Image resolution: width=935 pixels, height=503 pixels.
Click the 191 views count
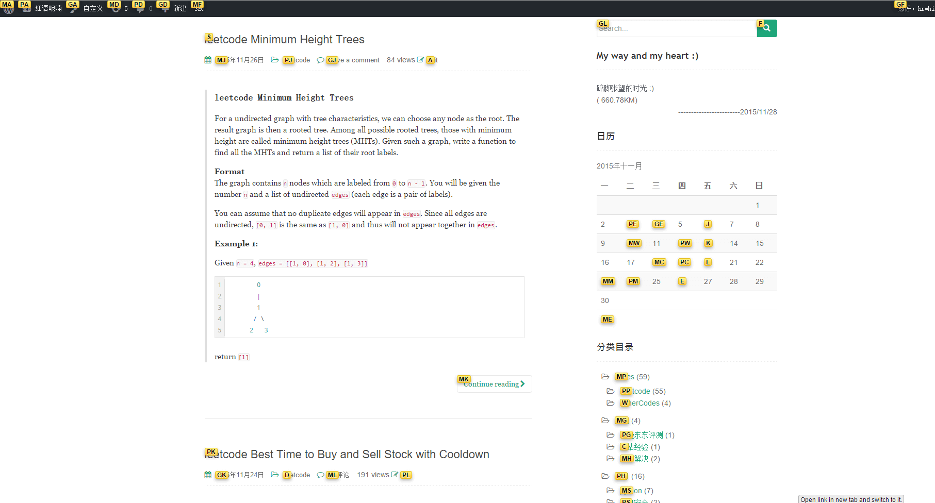click(x=373, y=475)
